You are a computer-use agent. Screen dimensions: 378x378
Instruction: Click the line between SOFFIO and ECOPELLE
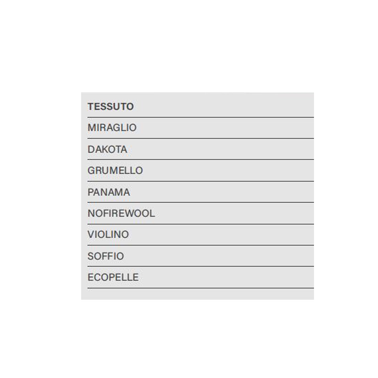201,266
